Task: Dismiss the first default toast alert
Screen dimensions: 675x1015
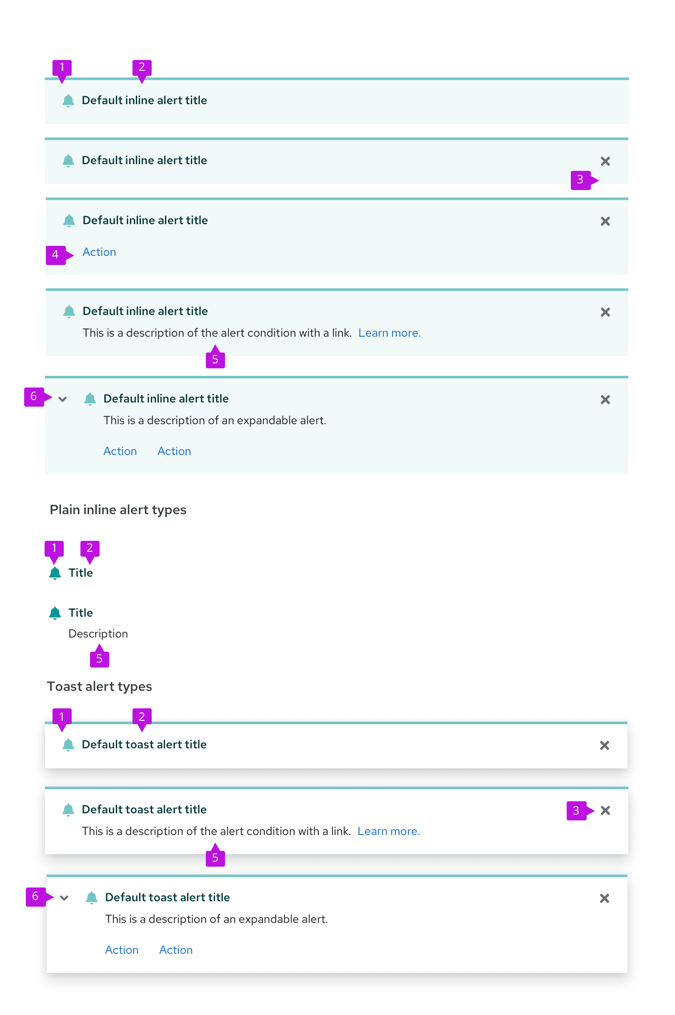Action: pyautogui.click(x=604, y=745)
